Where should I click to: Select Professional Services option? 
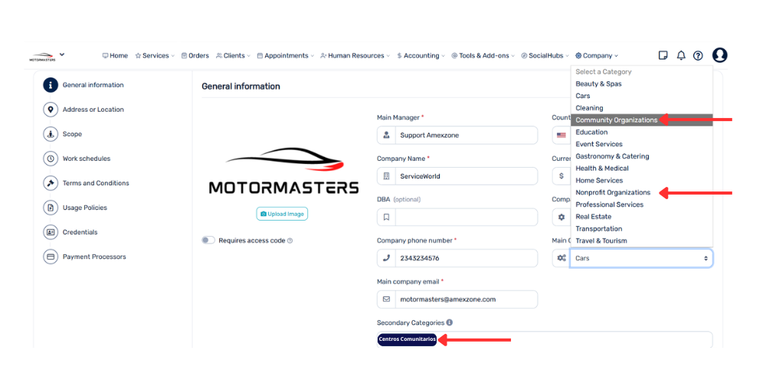pos(641,205)
